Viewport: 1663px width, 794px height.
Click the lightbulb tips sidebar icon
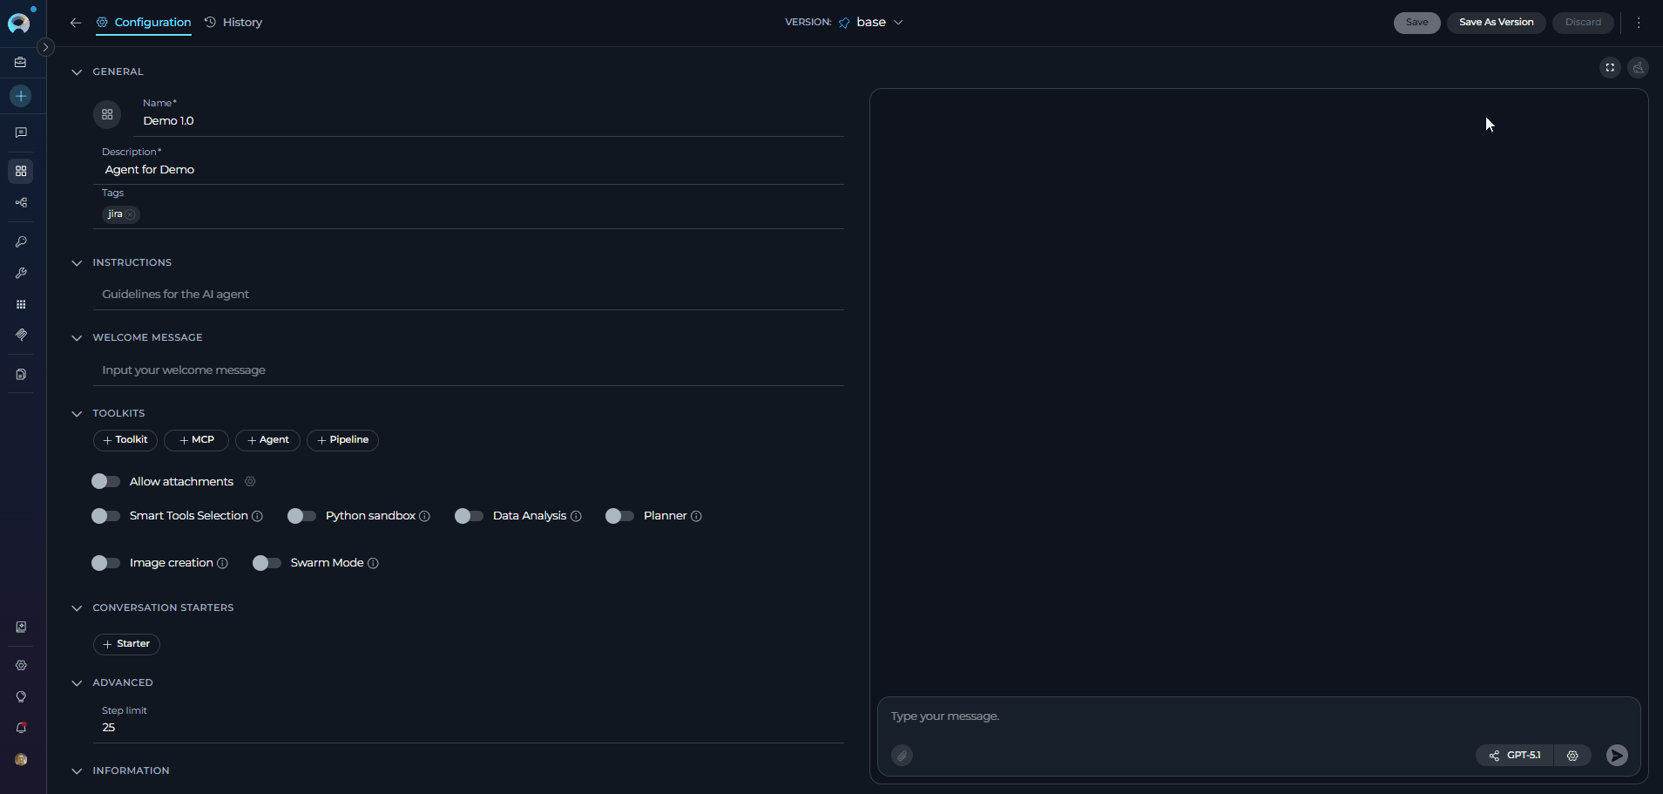(21, 696)
